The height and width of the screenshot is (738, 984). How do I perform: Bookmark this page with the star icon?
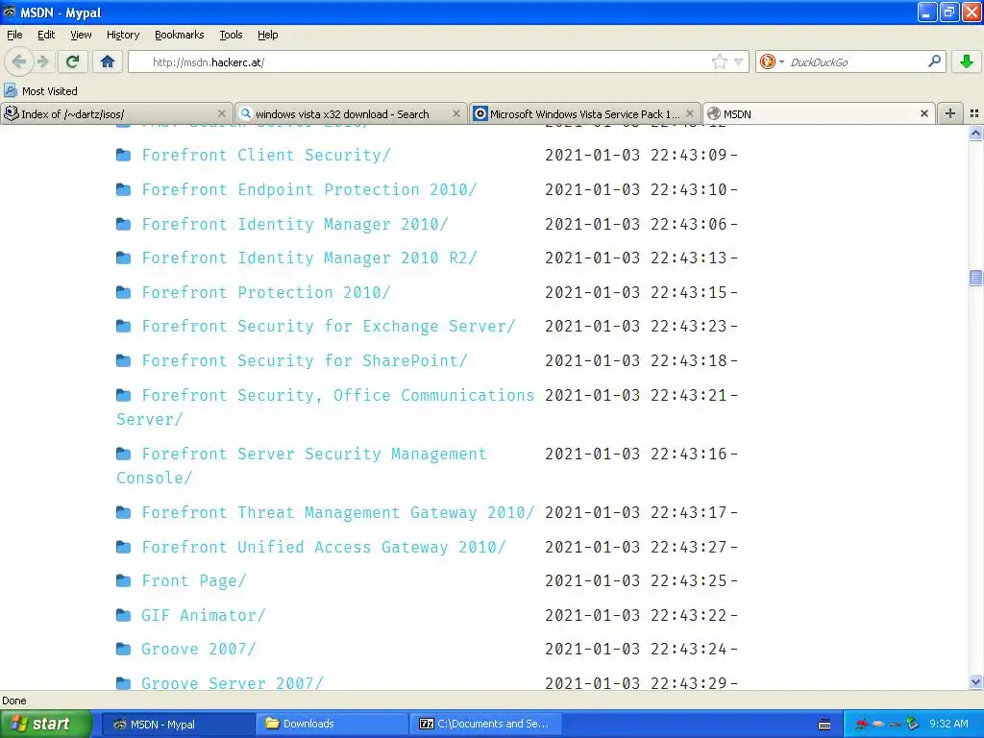[719, 61]
